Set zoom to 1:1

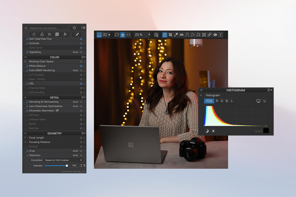[x=128, y=35]
